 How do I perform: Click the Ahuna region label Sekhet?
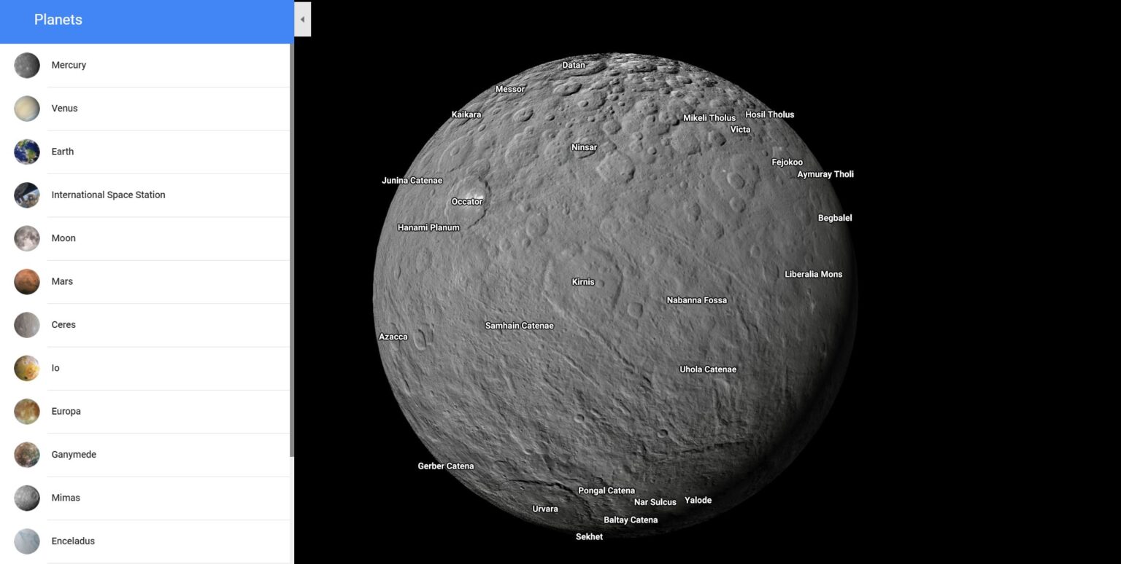pyautogui.click(x=589, y=536)
